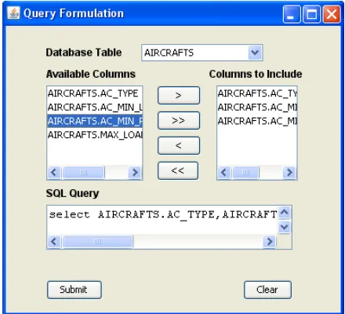Select third row in Columns to Include list
This screenshot has width=345, height=314.
tap(257, 121)
